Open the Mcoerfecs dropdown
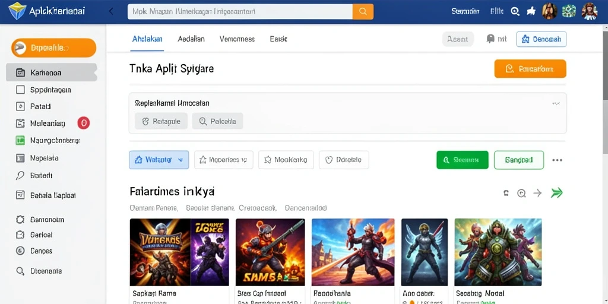The image size is (608, 304). click(224, 160)
